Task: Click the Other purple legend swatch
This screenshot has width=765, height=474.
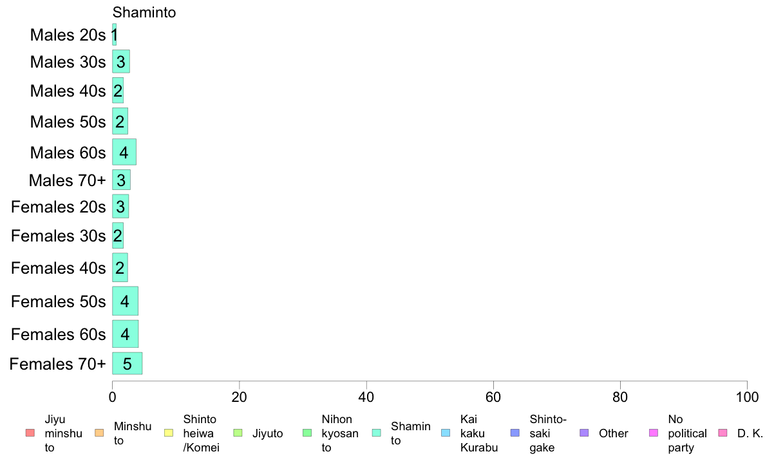Action: coord(585,433)
